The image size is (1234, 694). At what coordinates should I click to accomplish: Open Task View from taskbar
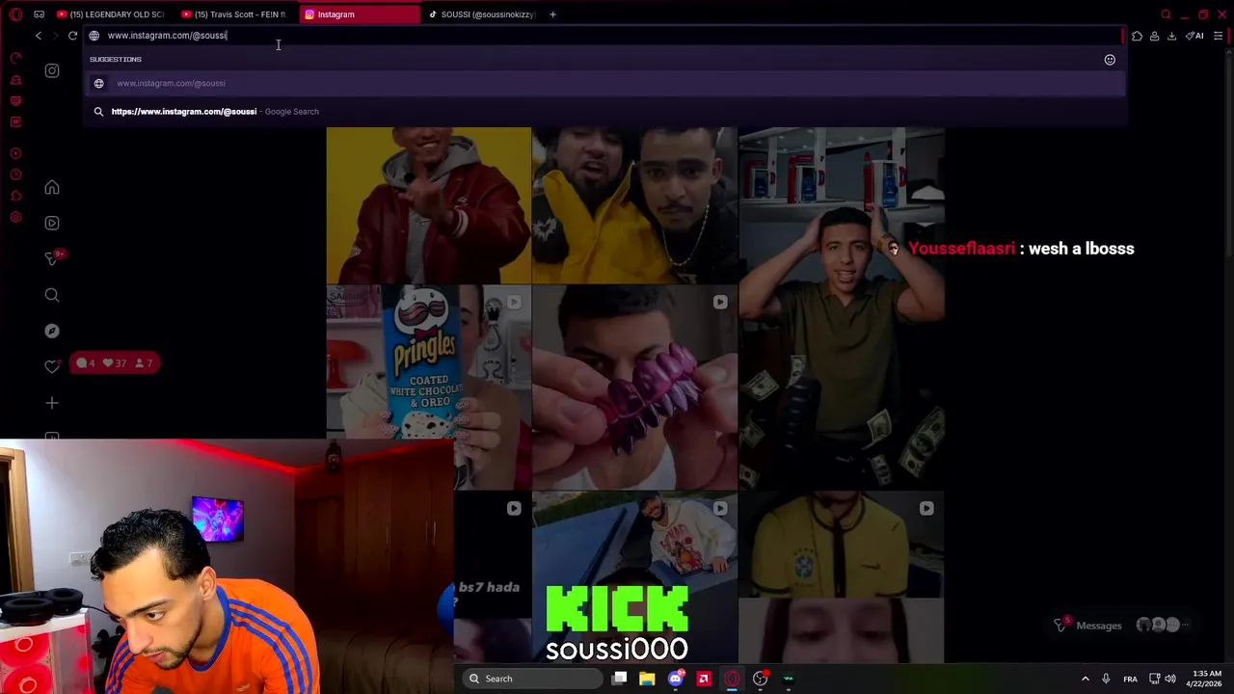tap(619, 679)
